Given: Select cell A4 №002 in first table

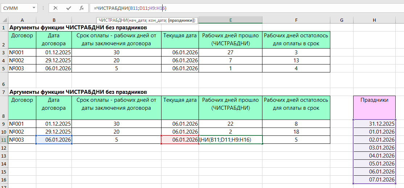Looking at the screenshot, I should coord(22,60).
